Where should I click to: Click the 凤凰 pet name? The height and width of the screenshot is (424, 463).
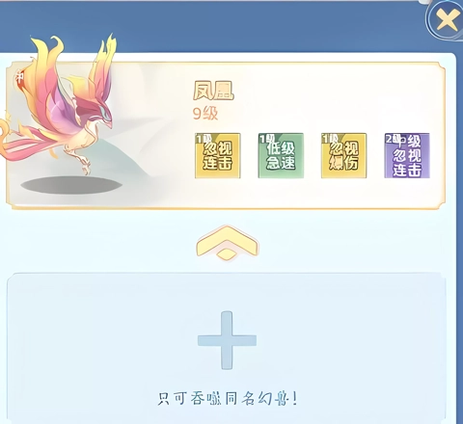coord(213,91)
